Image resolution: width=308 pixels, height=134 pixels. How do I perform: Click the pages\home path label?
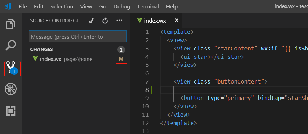pos(78,59)
